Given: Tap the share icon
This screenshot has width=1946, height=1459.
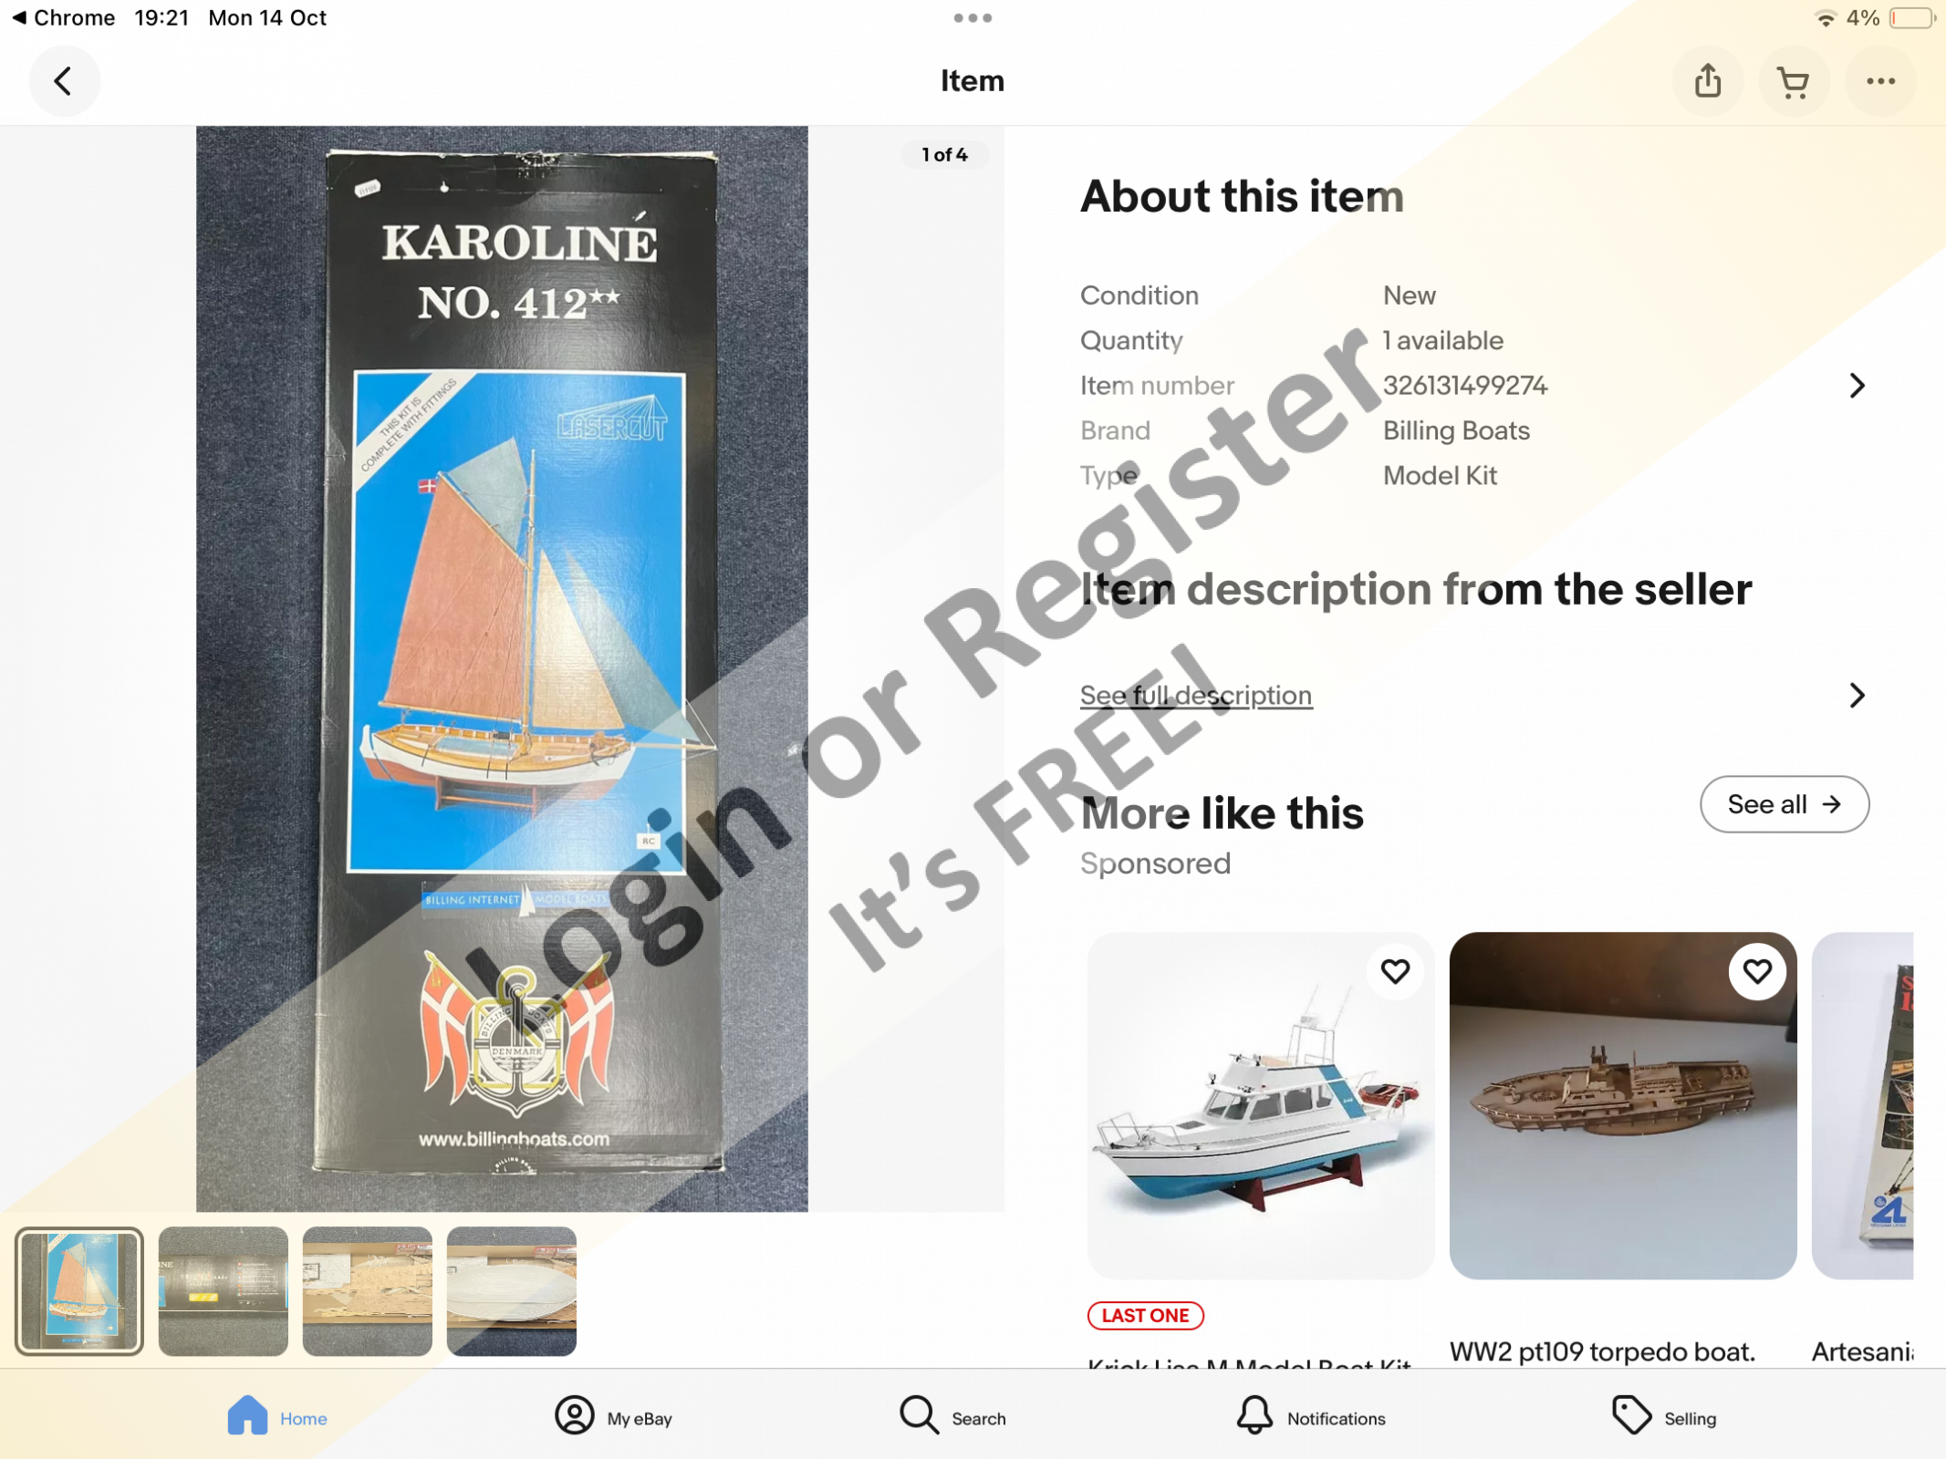Looking at the screenshot, I should tap(1708, 81).
